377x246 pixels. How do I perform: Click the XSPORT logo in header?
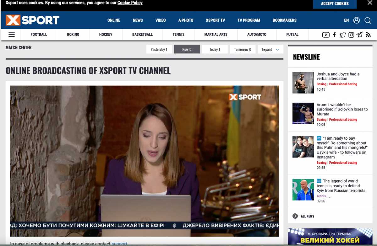coord(32,20)
